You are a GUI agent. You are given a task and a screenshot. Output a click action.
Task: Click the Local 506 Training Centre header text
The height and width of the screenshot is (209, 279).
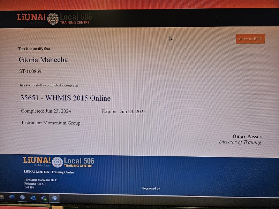(x=76, y=19)
